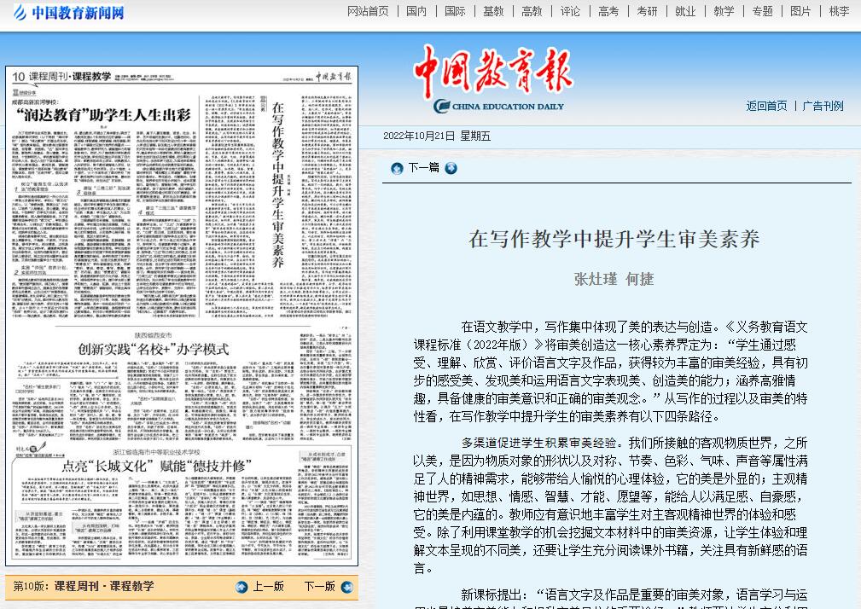Open the 基教 section
Screen dimensions: 861x609
coord(493,11)
